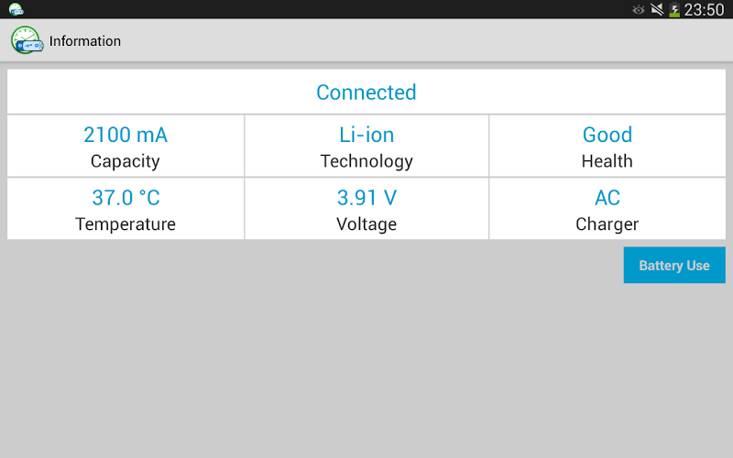
Task: Tap the Health label
Action: click(607, 161)
